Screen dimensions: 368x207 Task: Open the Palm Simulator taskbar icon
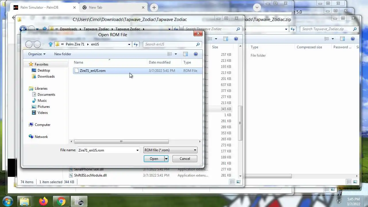79,201
